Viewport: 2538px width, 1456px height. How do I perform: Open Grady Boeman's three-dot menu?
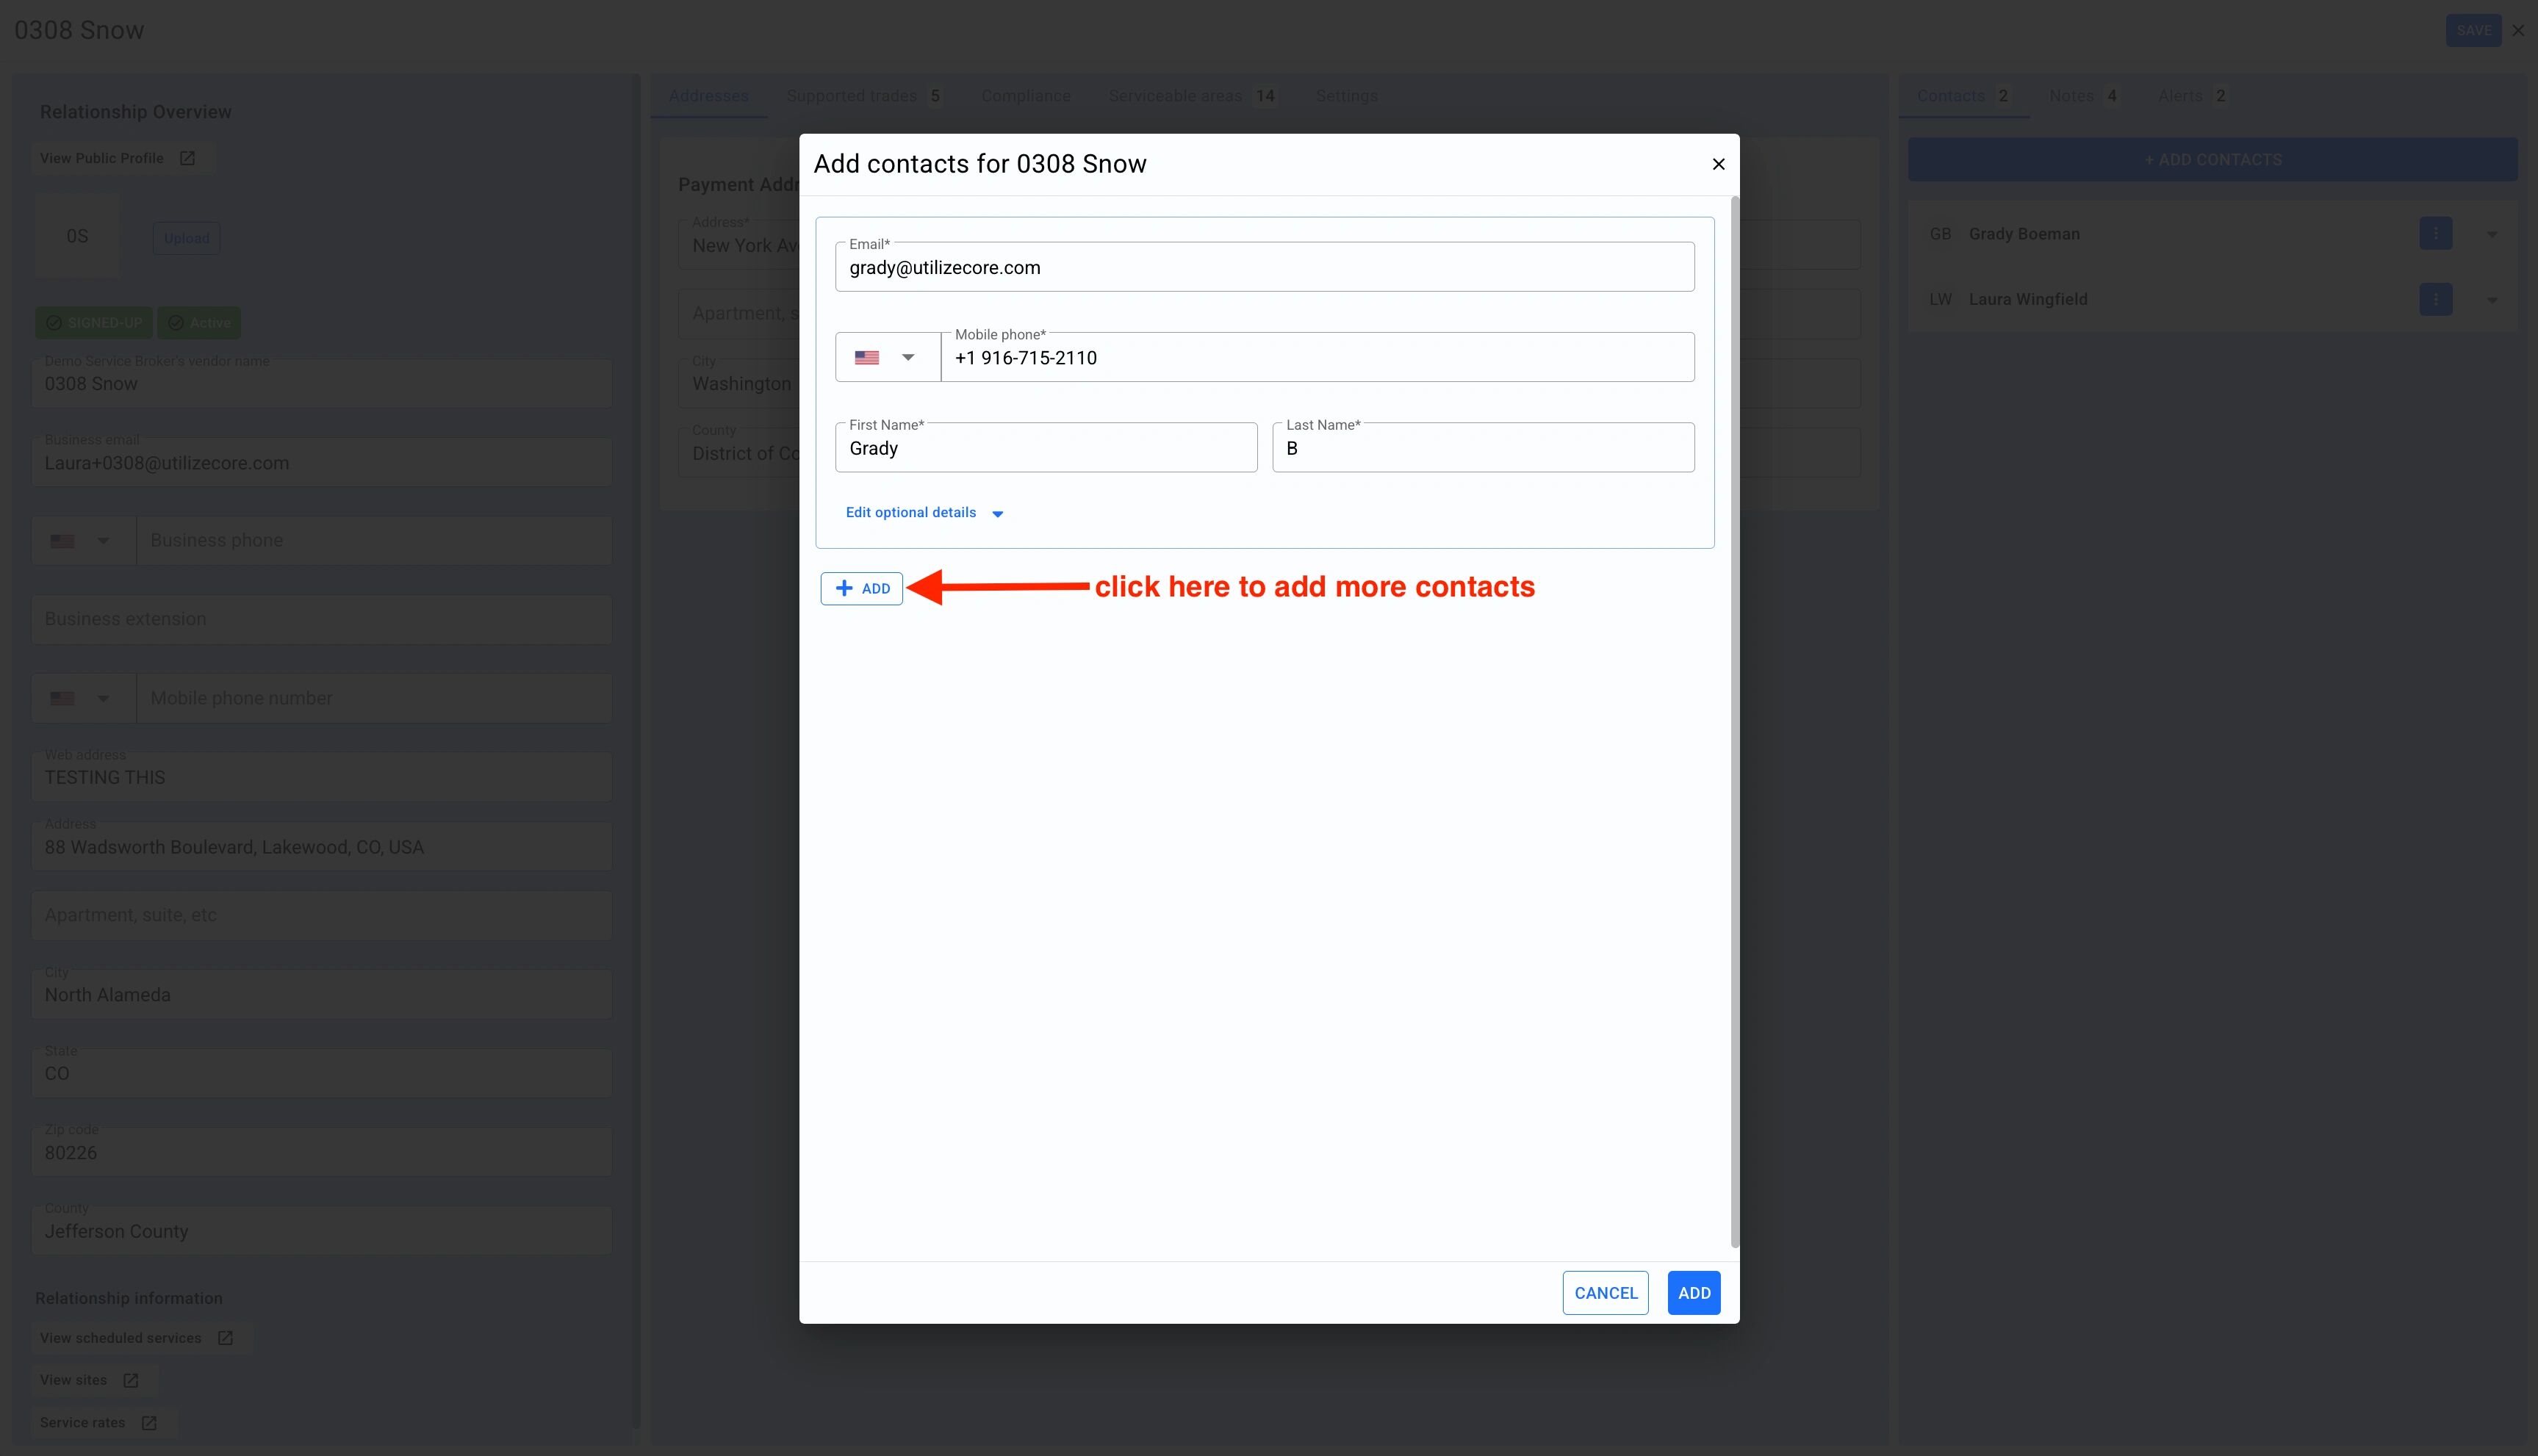tap(2435, 234)
